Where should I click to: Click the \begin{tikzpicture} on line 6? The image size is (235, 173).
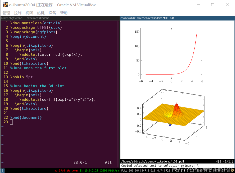[x=32, y=45]
